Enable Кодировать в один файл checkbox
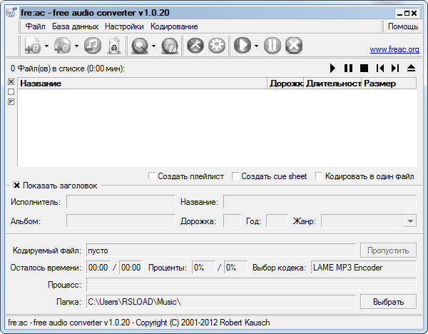The height and width of the screenshot is (334, 428). coord(319,176)
